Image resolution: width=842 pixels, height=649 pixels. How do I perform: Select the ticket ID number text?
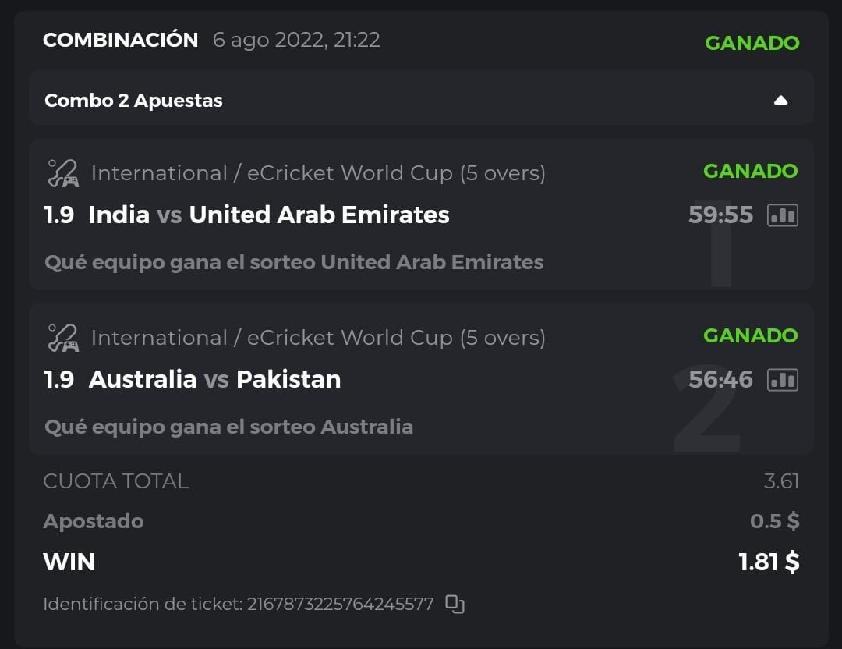pos(340,604)
